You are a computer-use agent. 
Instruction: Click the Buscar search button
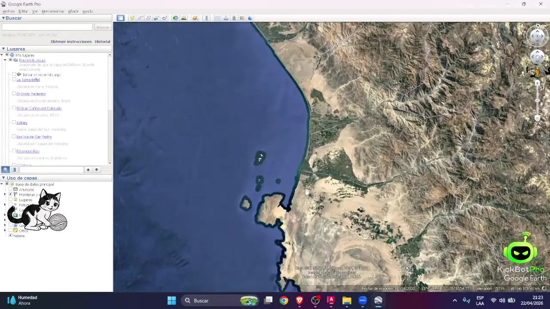tap(103, 27)
